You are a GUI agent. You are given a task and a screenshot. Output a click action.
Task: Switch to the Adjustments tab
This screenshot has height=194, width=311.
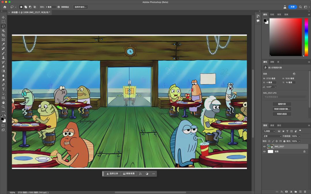point(272,62)
